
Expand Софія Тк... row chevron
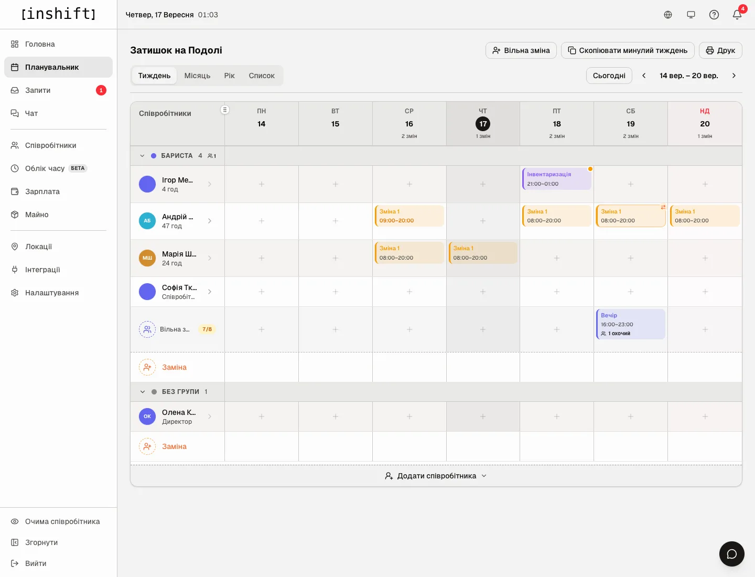click(210, 292)
